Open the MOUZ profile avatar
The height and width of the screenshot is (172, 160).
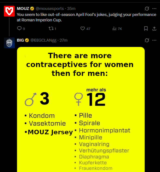[9, 11]
